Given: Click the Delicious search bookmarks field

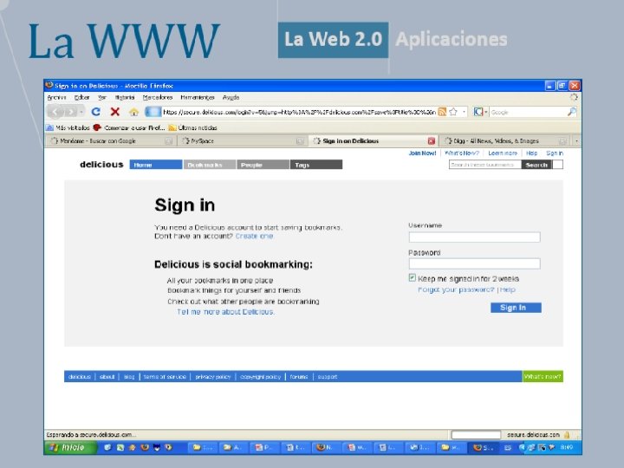Looking at the screenshot, I should tap(484, 165).
